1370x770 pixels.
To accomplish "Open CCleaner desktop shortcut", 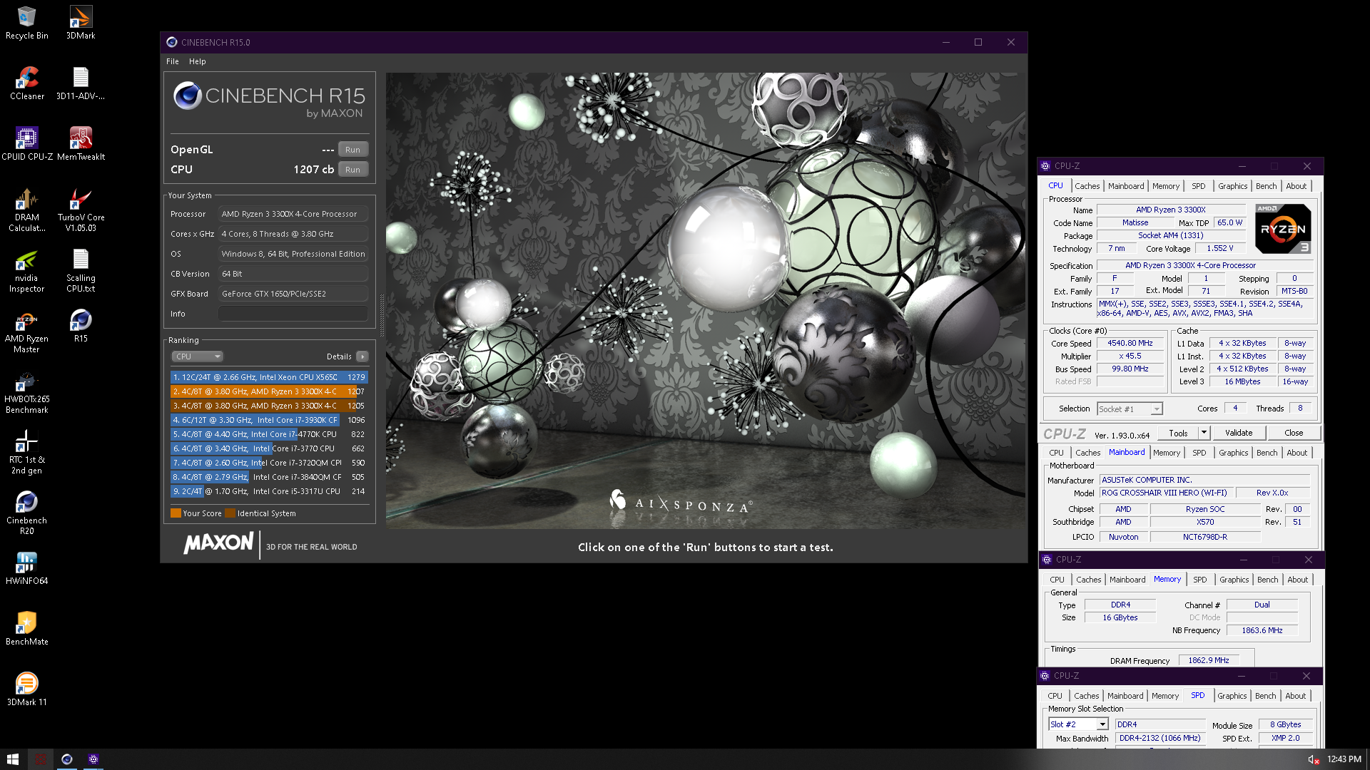I will click(x=26, y=83).
